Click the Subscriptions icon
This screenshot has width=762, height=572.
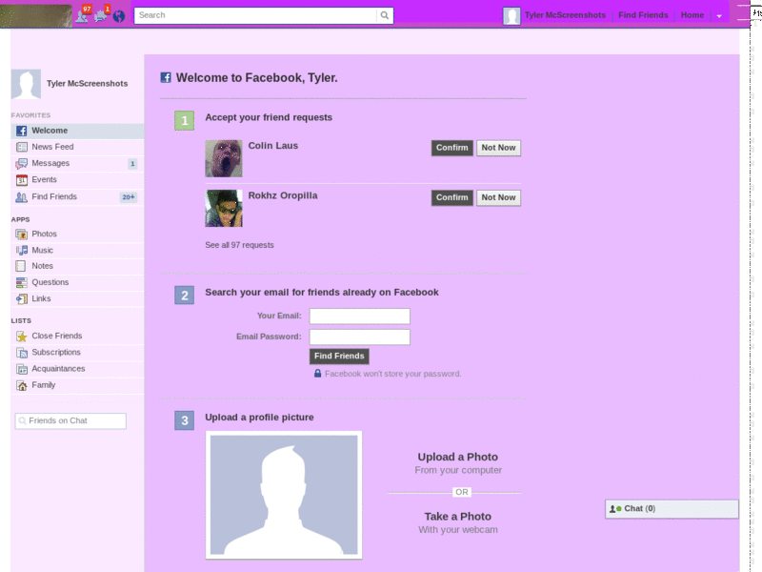[x=21, y=353]
